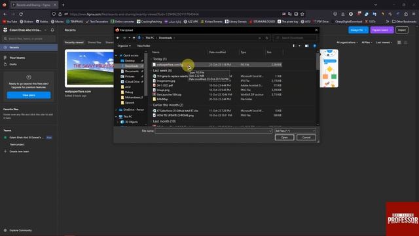Click the Open button in dialog
Viewport: 419px width, 236px height.
pos(284,138)
